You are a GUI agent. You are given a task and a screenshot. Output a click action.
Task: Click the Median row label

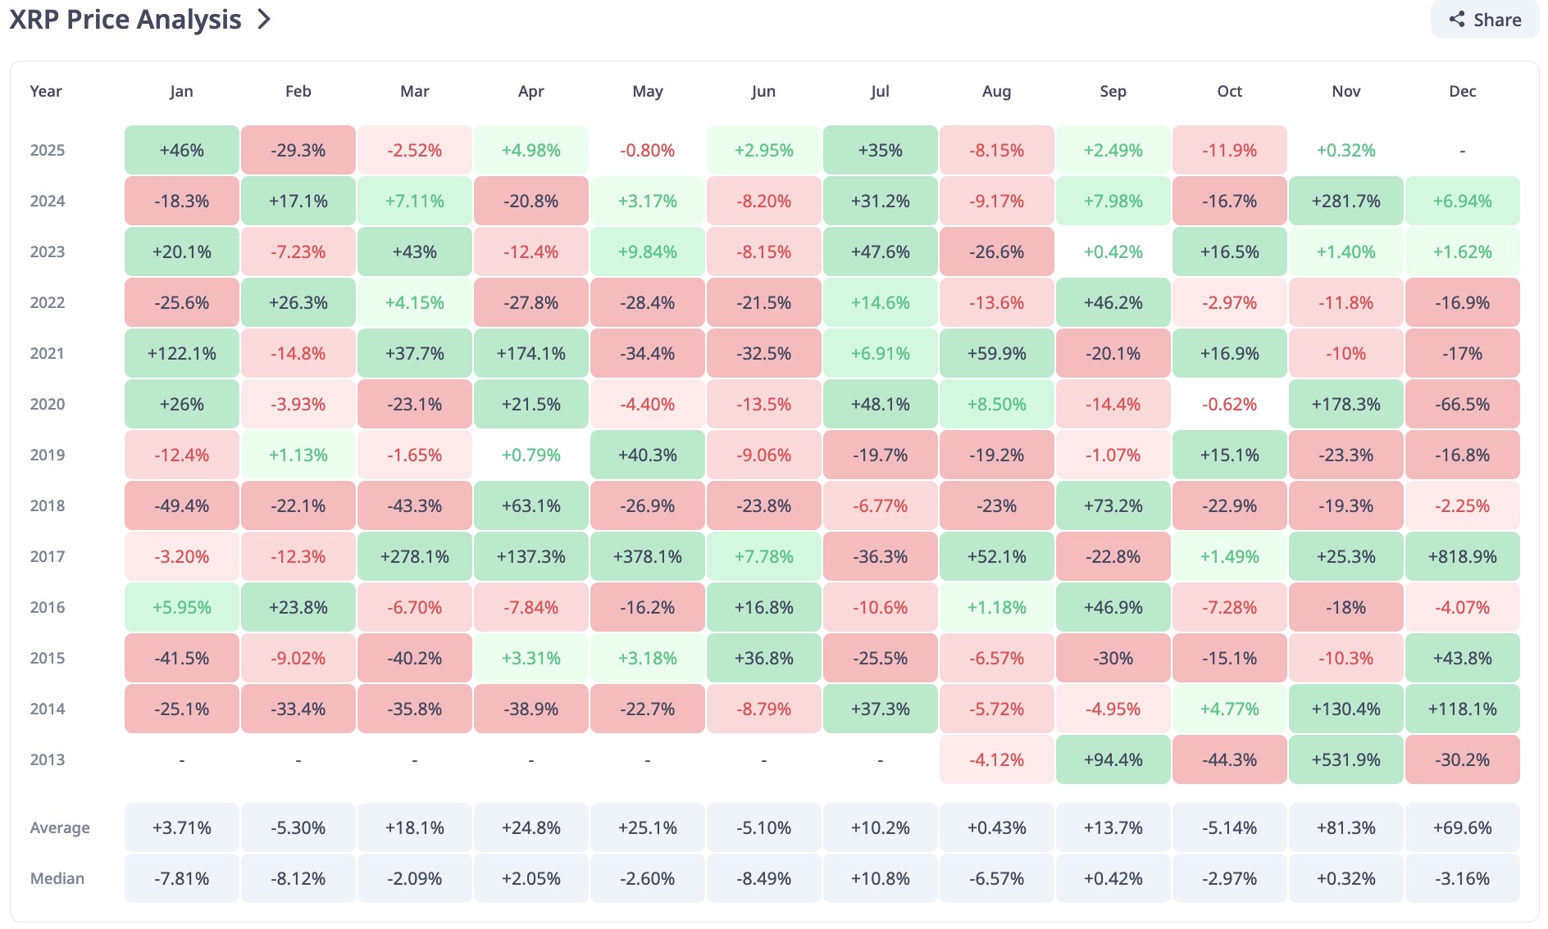57,879
